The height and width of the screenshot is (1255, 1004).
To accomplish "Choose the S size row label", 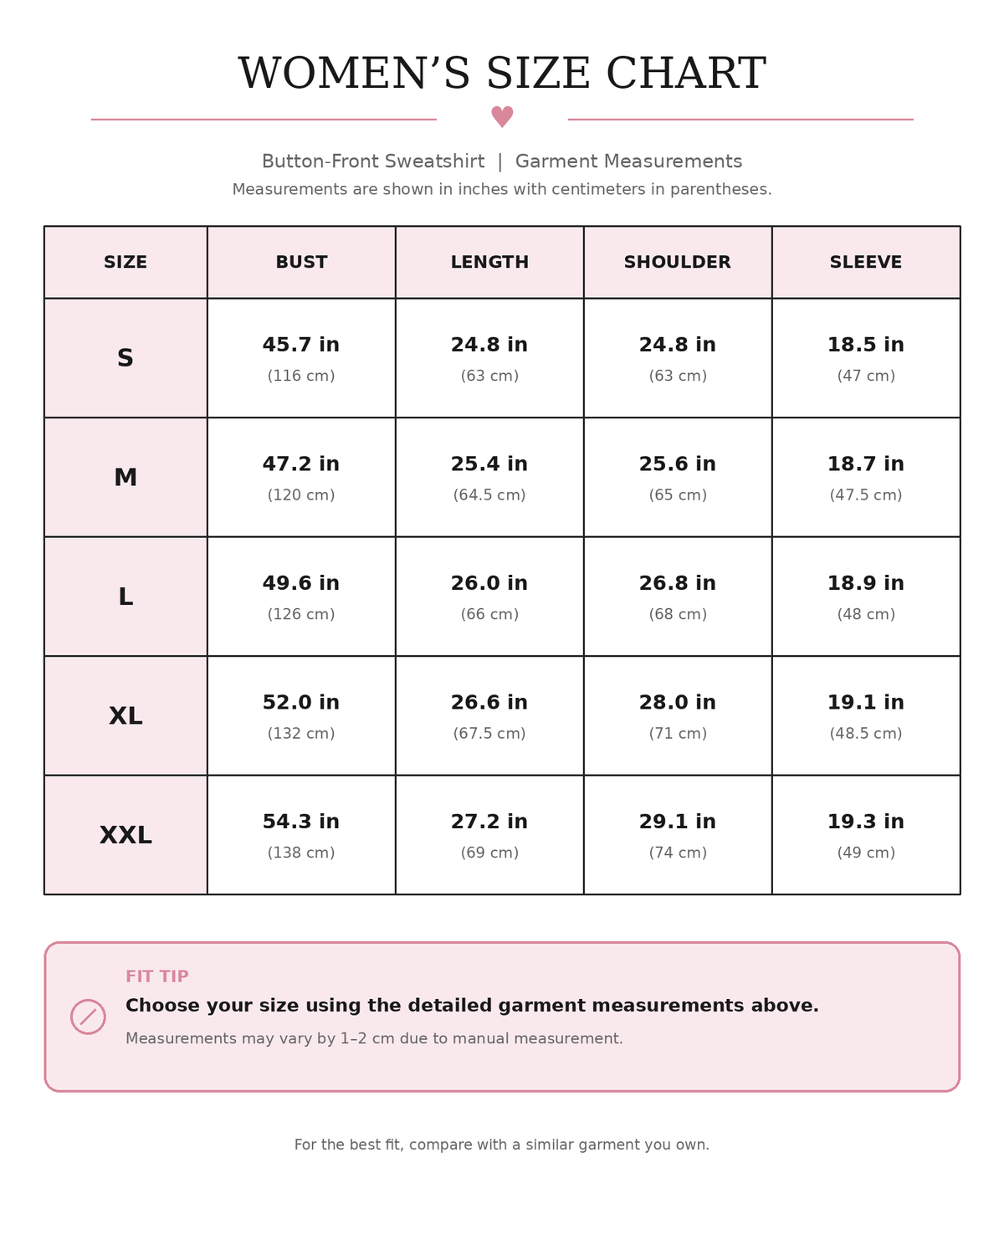I will [125, 358].
